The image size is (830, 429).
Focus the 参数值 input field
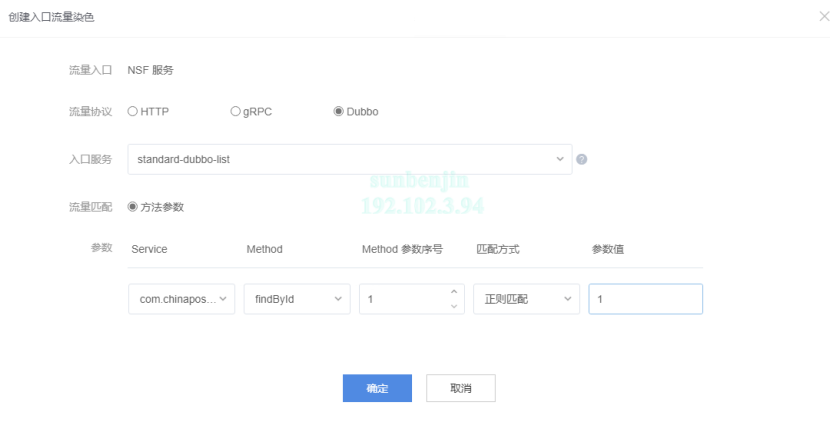coord(645,299)
